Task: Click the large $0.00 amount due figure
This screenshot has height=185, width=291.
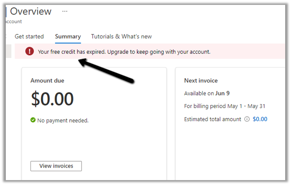Action: pos(52,99)
